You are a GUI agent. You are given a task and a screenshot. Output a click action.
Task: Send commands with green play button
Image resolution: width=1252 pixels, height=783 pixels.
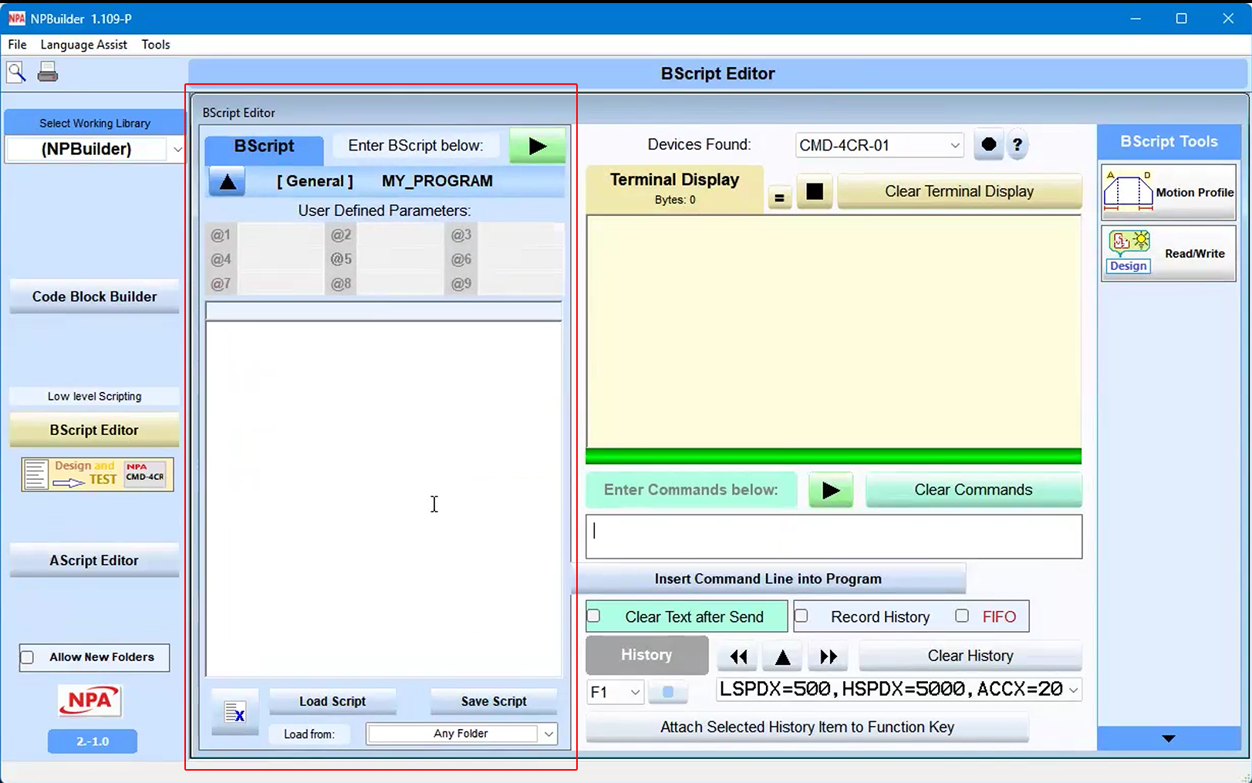[x=831, y=490]
